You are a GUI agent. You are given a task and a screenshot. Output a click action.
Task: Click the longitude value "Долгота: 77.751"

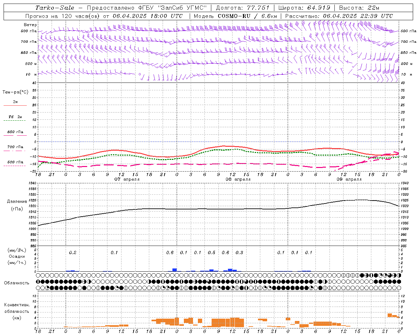point(243,8)
